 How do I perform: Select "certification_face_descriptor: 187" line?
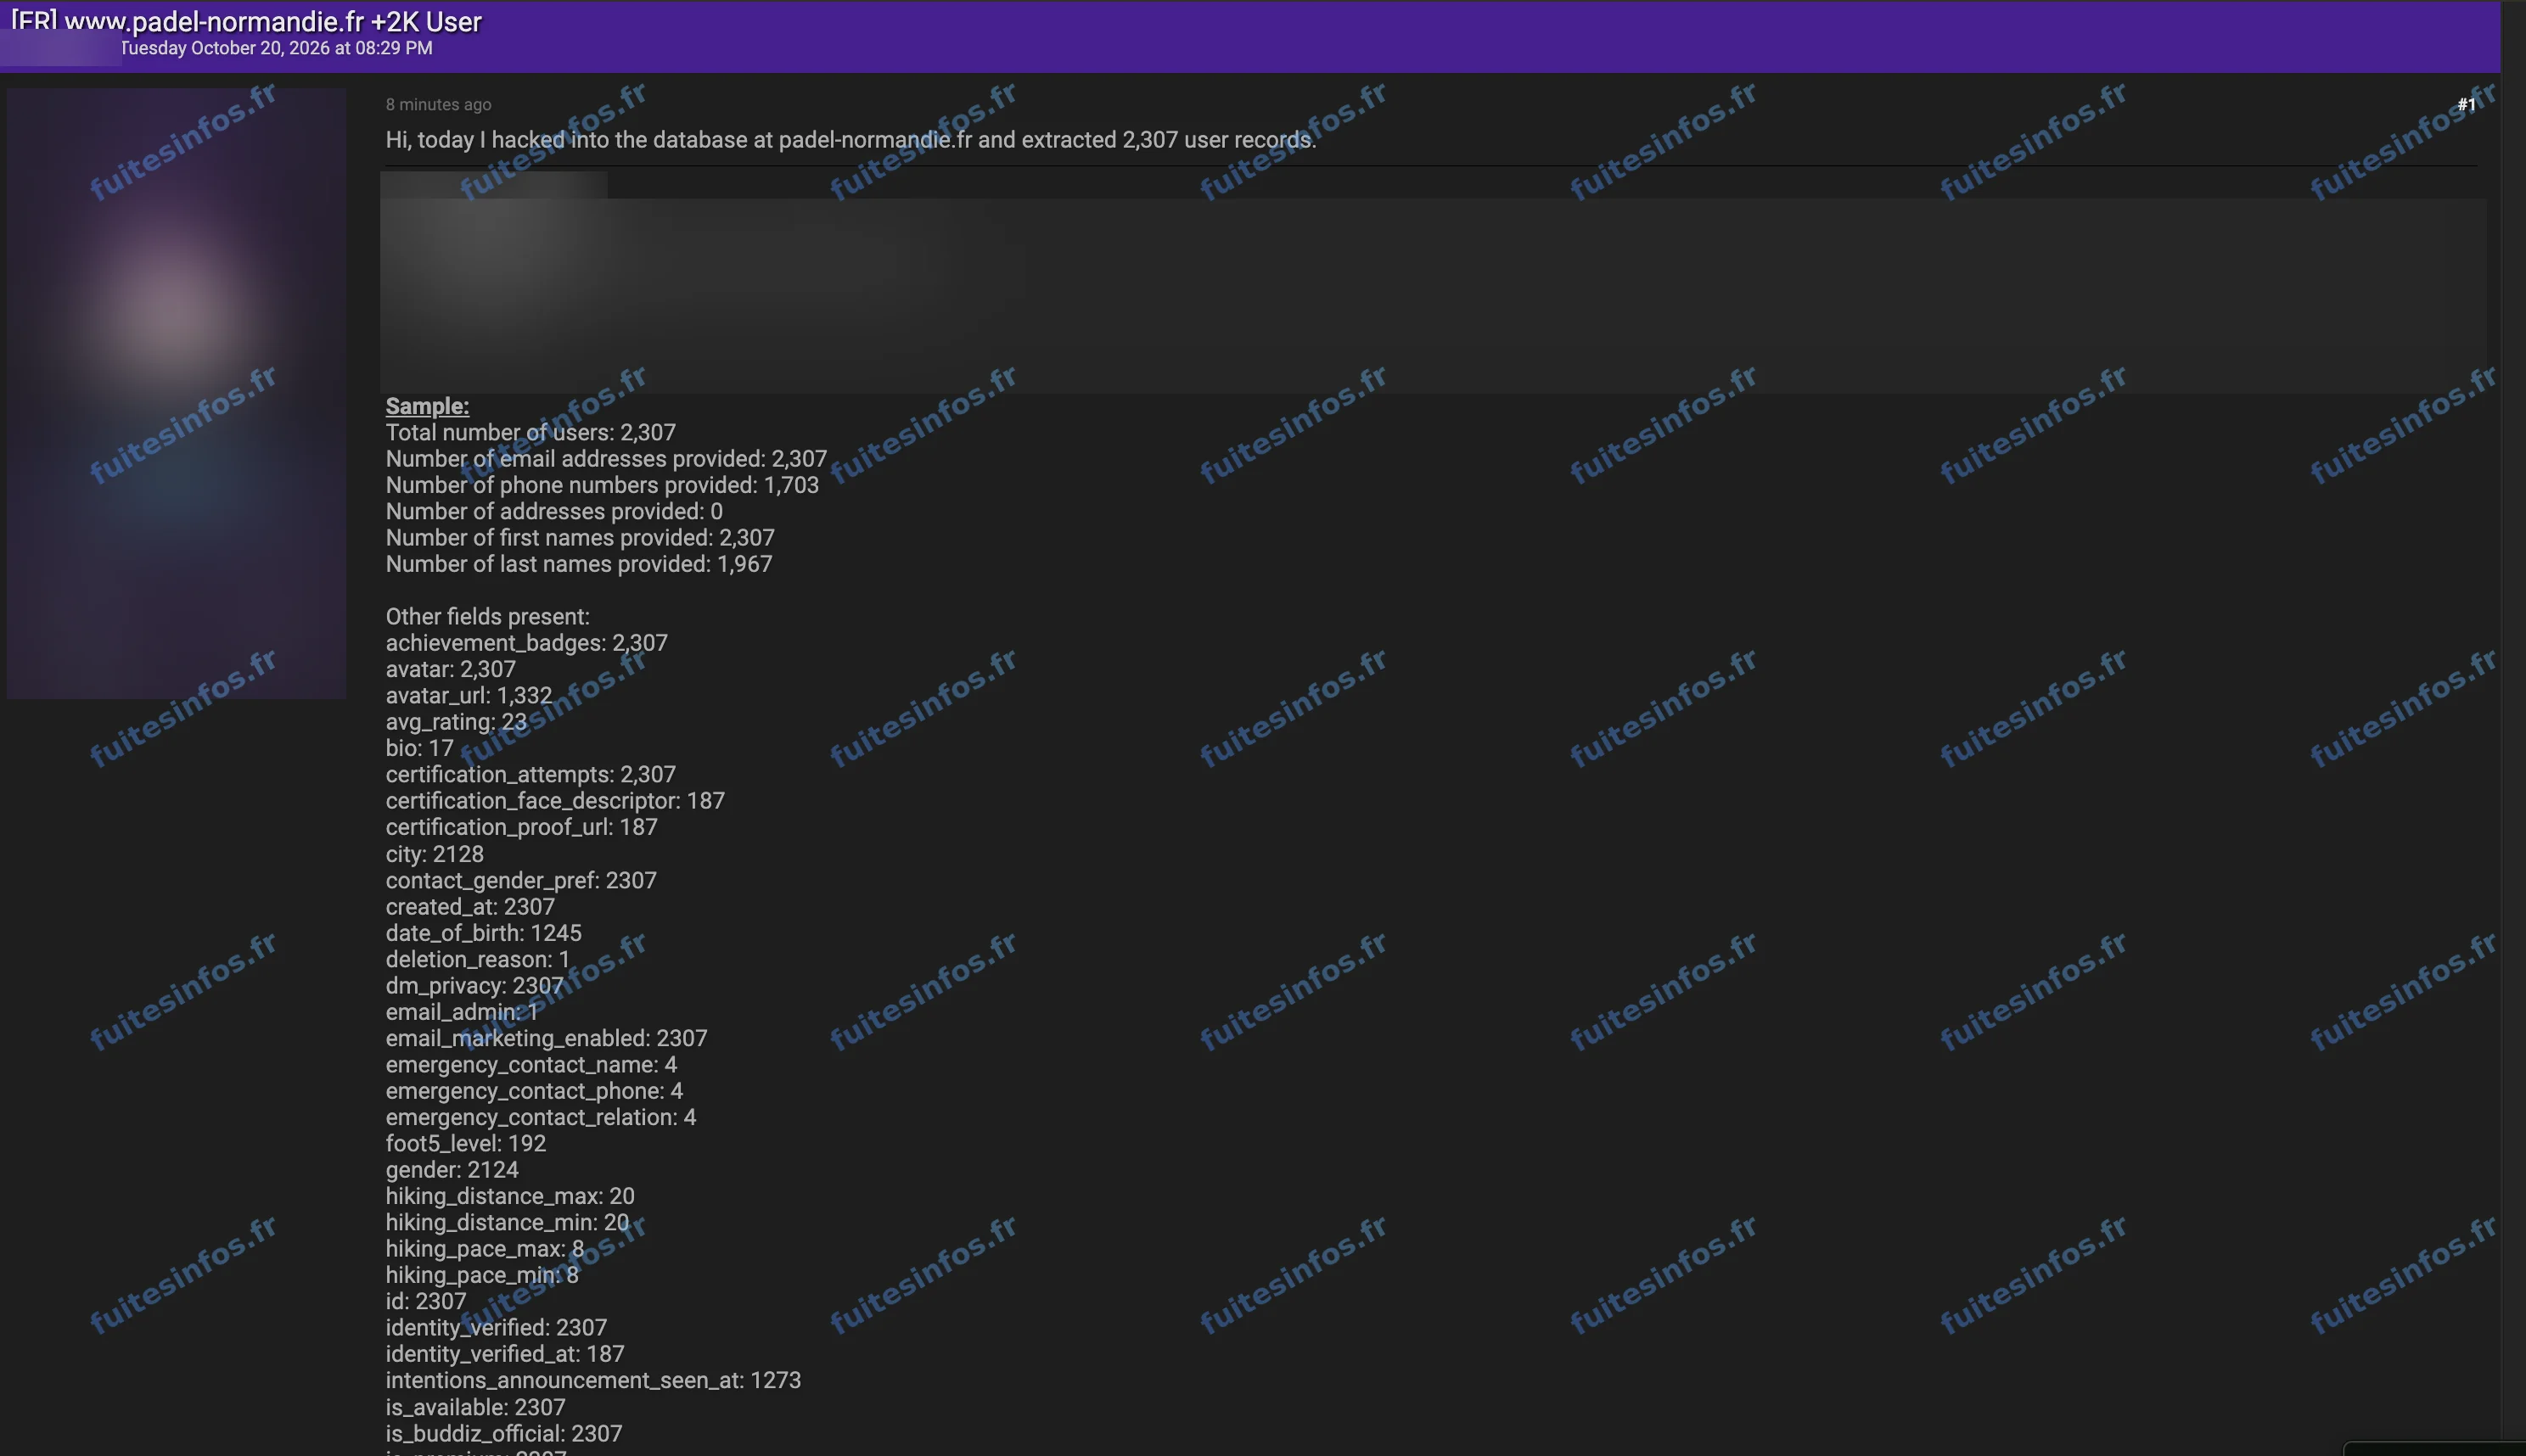click(555, 801)
